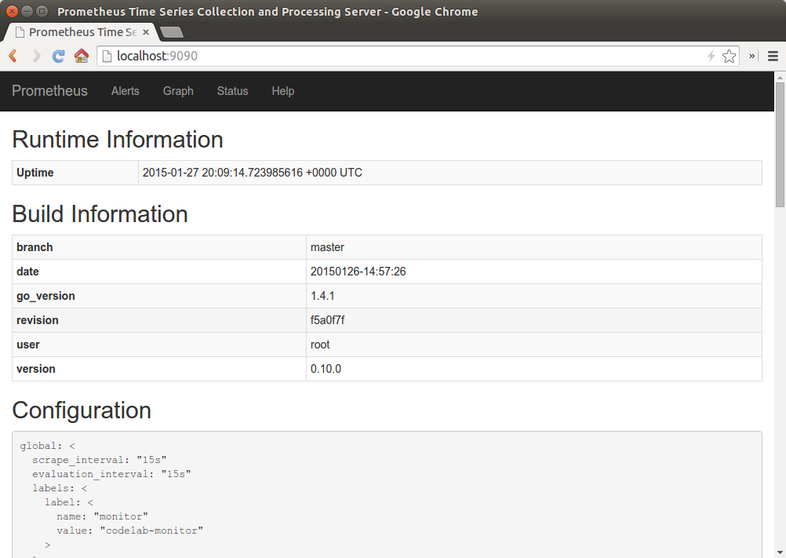Click the name: "monitor" config line
The height and width of the screenshot is (558, 786).
102,516
